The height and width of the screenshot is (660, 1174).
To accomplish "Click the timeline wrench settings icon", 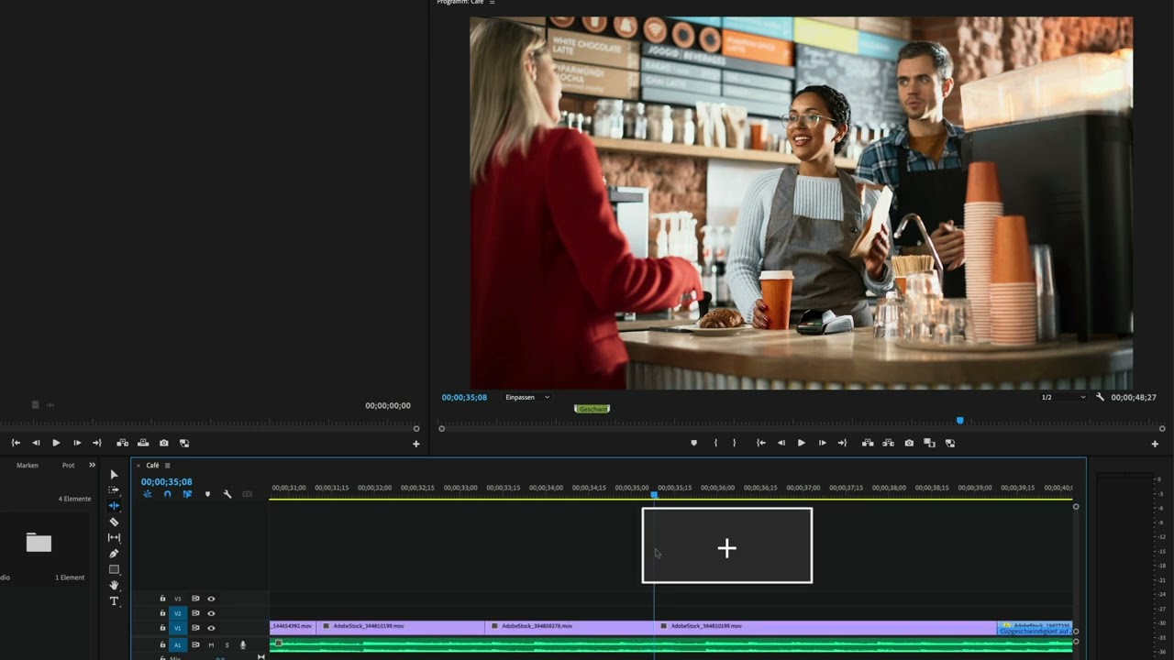I will click(x=227, y=494).
